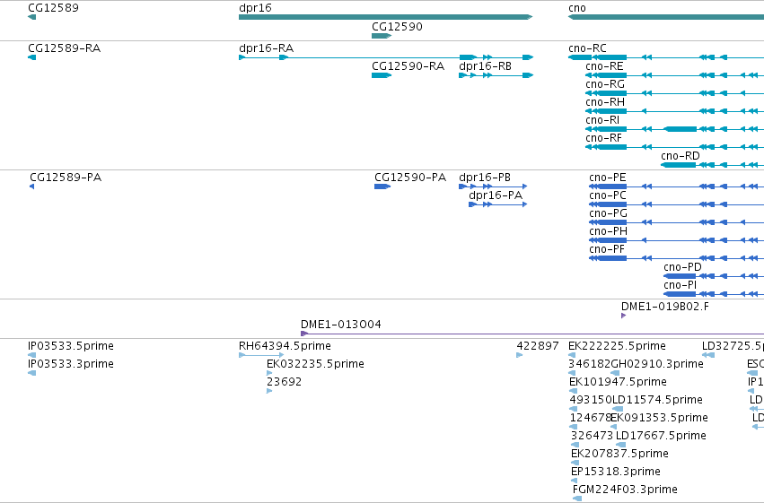Screen dimensions: 764x503
Task: Click the EK032235.5prime EST label
Action: click(x=315, y=364)
